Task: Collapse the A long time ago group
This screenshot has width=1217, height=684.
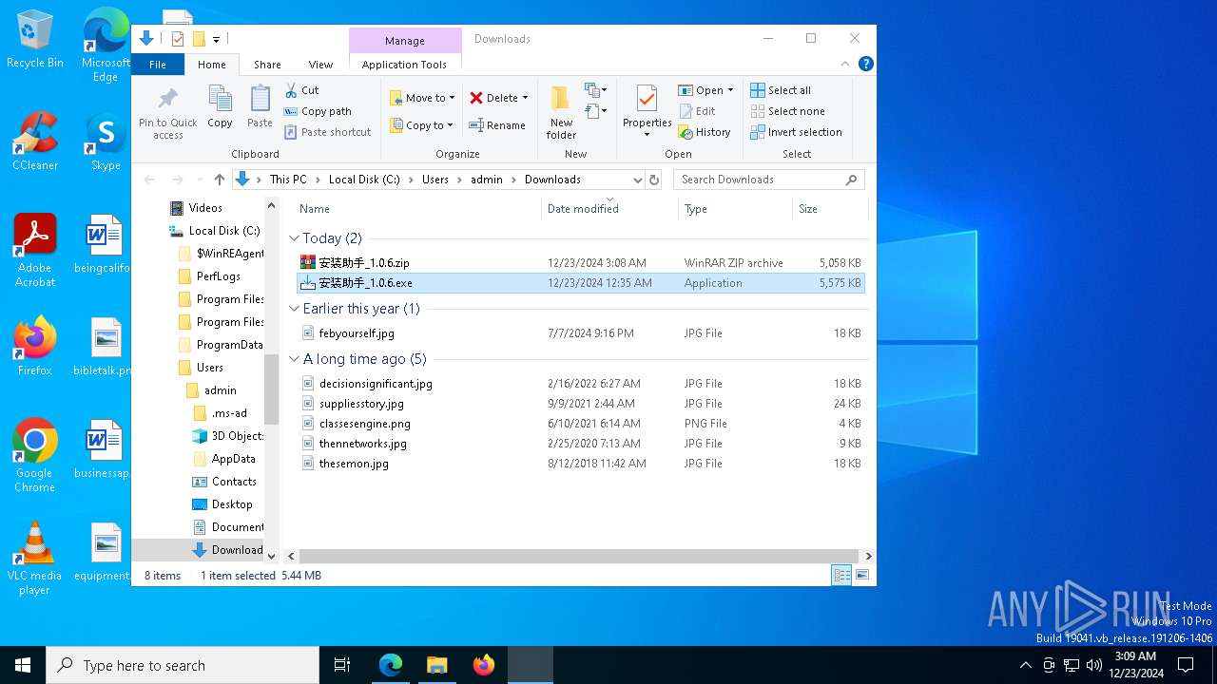Action: (x=295, y=359)
